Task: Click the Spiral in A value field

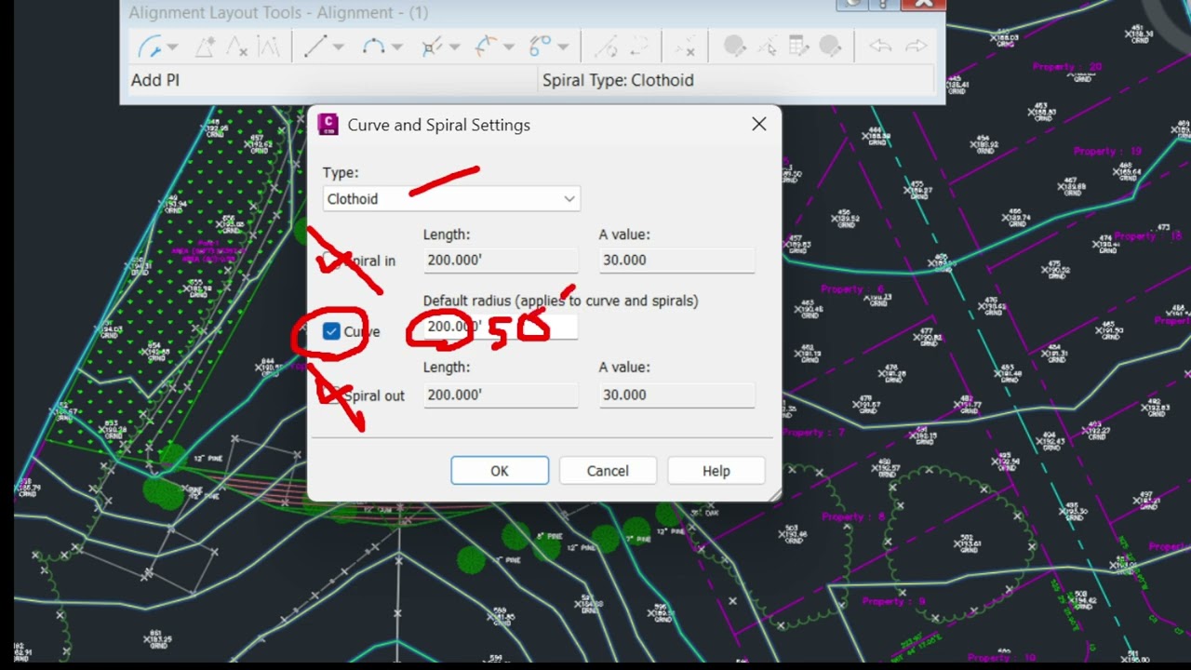Action: tap(676, 261)
